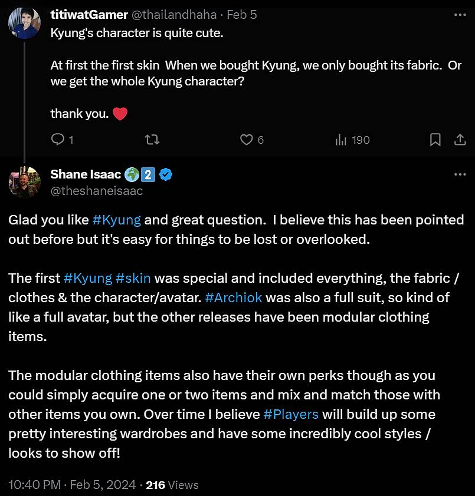Open more options on Shane Isaac's tweet

(x=459, y=174)
